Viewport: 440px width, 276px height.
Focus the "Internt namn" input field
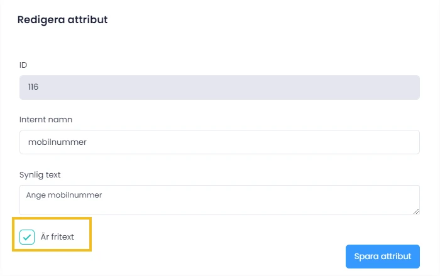pos(219,142)
